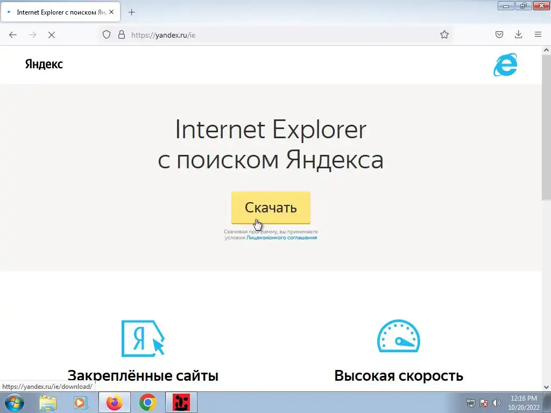
Task: Minimize the Firefox window
Action: tap(506, 5)
